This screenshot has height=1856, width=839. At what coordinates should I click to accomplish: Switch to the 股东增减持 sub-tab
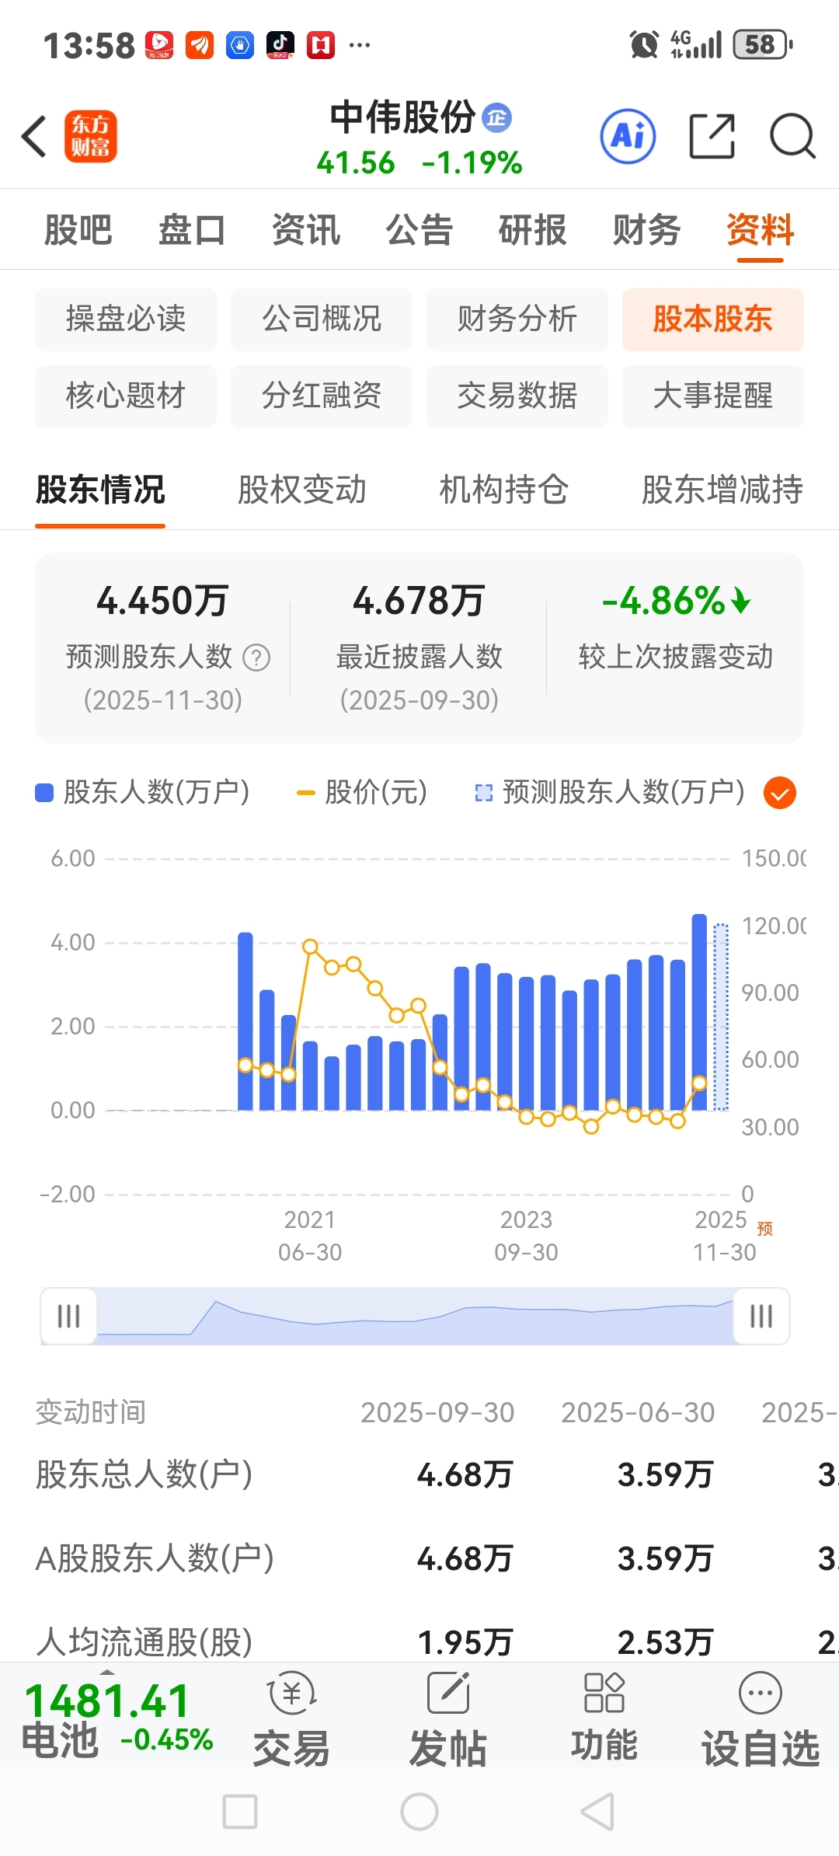722,490
